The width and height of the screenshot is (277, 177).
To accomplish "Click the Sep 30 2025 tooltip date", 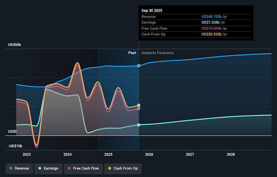I will 152,10.
